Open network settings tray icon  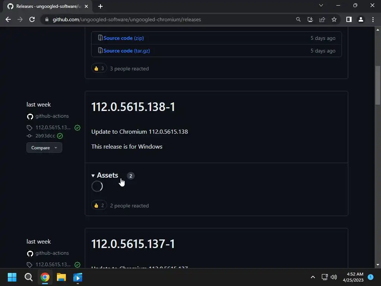(324, 277)
